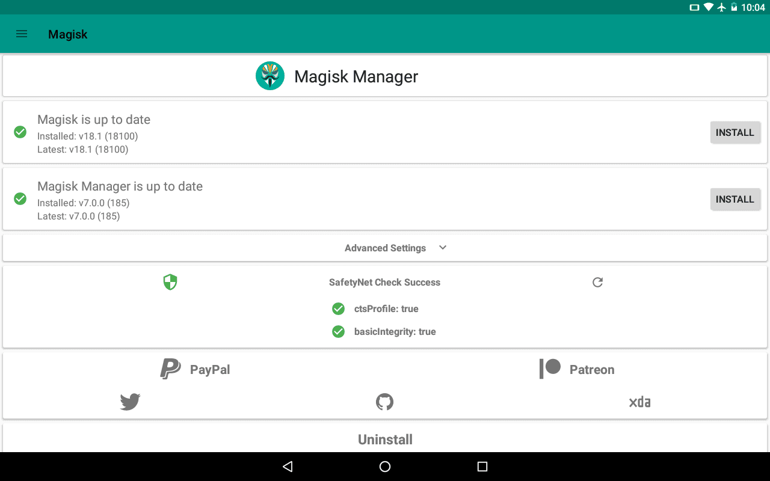770x481 pixels.
Task: Click 'SafetyNet Check Success' text
Action: 385,283
